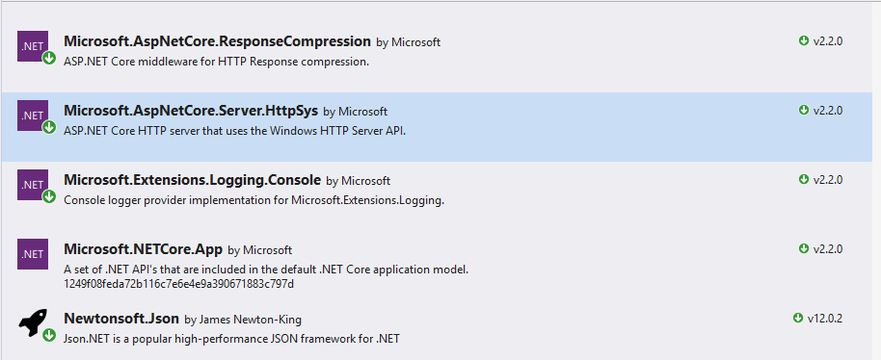Viewport: 881px width, 360px height.
Task: Click installed badge on Logging.Console icon
Action: pos(49,196)
